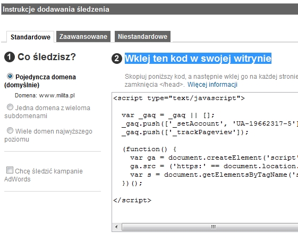Image resolution: width=298 pixels, height=240 pixels.
Task: Open the Więcej informacji link
Action: [212, 84]
